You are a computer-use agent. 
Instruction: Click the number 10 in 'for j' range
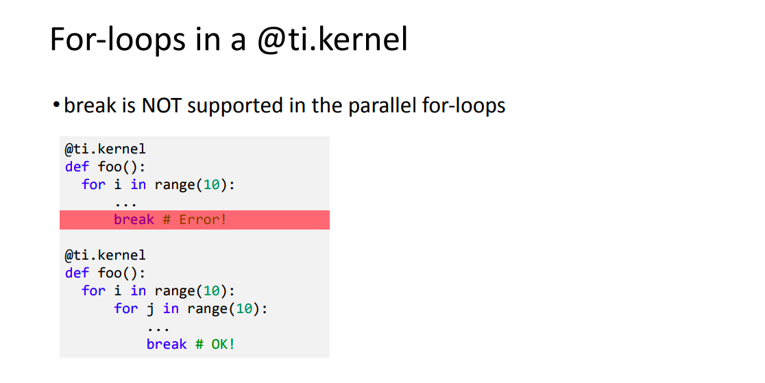pyautogui.click(x=244, y=309)
